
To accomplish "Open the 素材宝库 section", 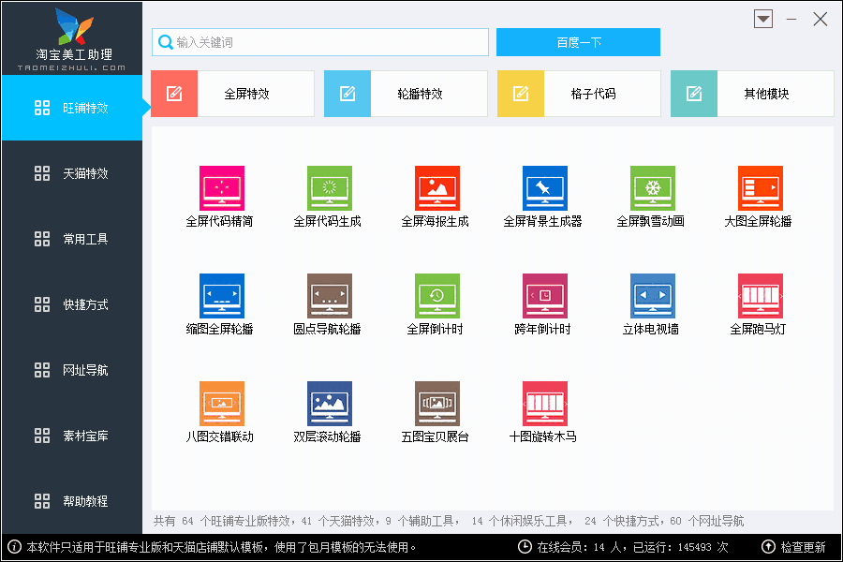I will [72, 436].
